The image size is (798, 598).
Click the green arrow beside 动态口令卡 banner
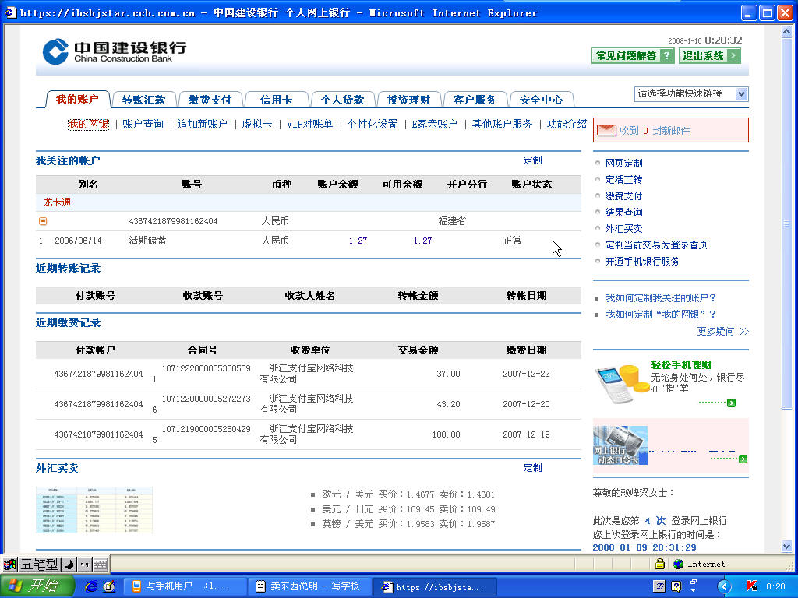[x=743, y=459]
